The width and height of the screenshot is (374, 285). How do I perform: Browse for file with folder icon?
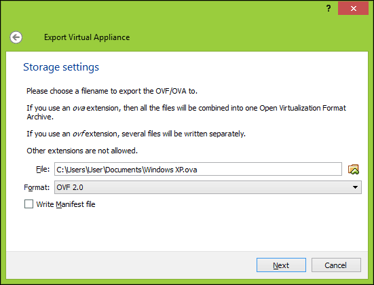pyautogui.click(x=354, y=170)
